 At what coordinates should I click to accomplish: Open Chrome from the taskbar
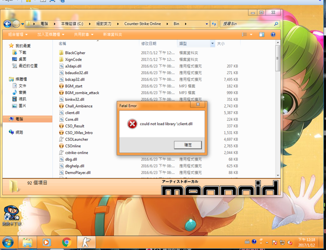(x=67, y=242)
